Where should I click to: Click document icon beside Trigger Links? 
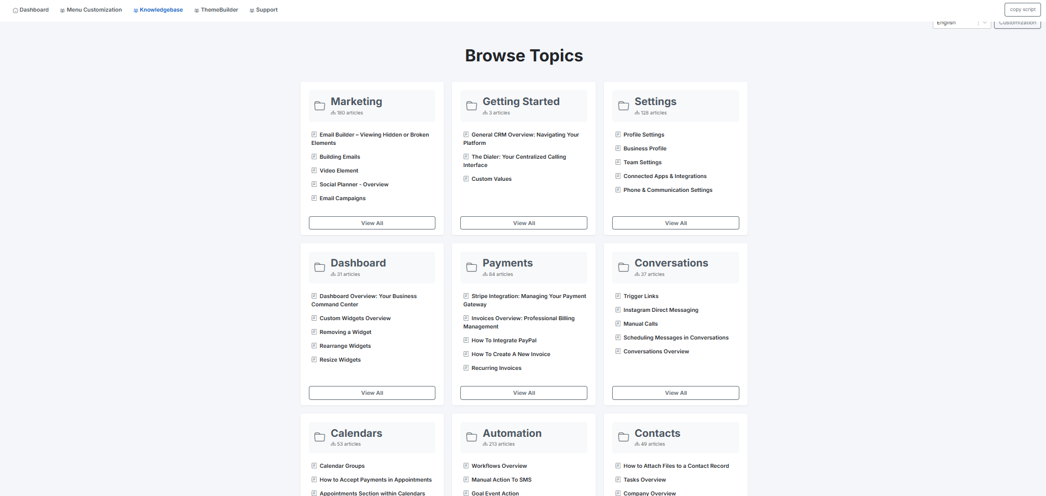coord(618,296)
